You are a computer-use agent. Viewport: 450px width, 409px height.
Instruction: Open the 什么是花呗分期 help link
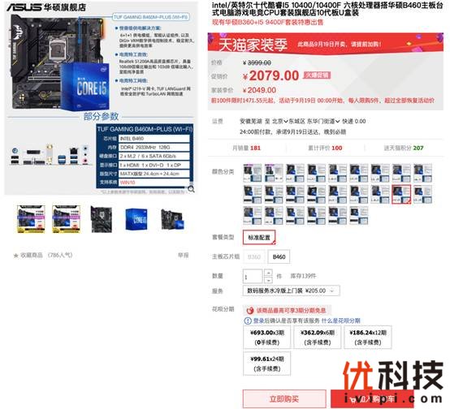[340, 321]
